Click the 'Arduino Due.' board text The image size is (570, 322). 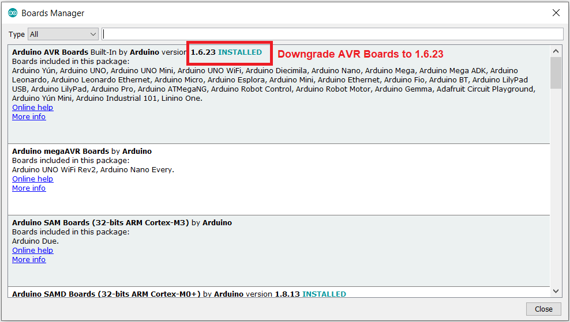click(35, 241)
